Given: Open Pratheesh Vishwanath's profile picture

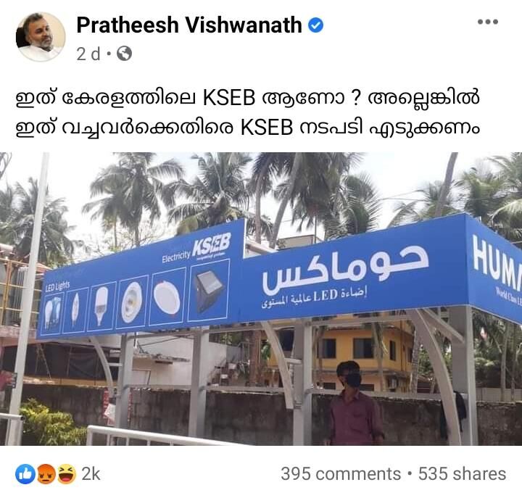Looking at the screenshot, I should coord(41,36).
